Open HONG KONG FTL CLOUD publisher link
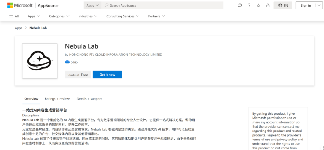 (115, 55)
